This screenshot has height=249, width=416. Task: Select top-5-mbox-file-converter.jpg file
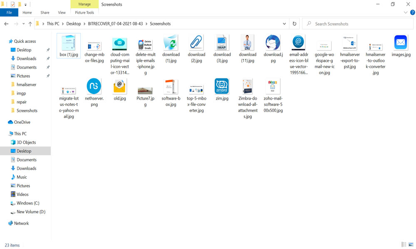pos(196,90)
